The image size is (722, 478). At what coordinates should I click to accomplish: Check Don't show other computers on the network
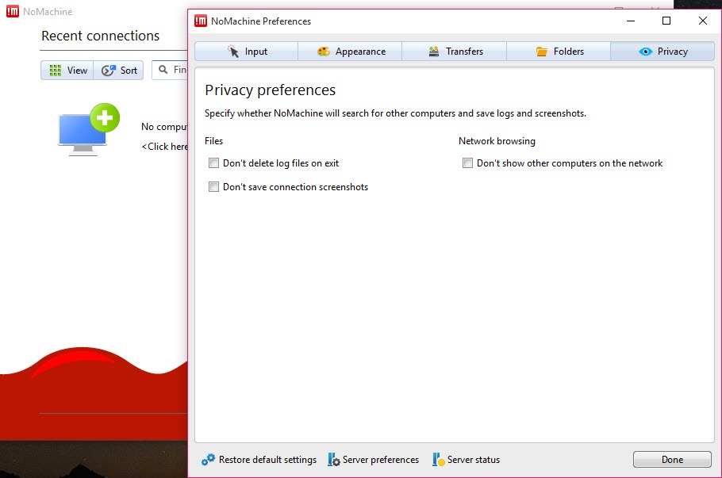tap(467, 163)
